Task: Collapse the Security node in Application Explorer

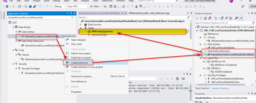Action: pyautogui.click(x=13, y=64)
